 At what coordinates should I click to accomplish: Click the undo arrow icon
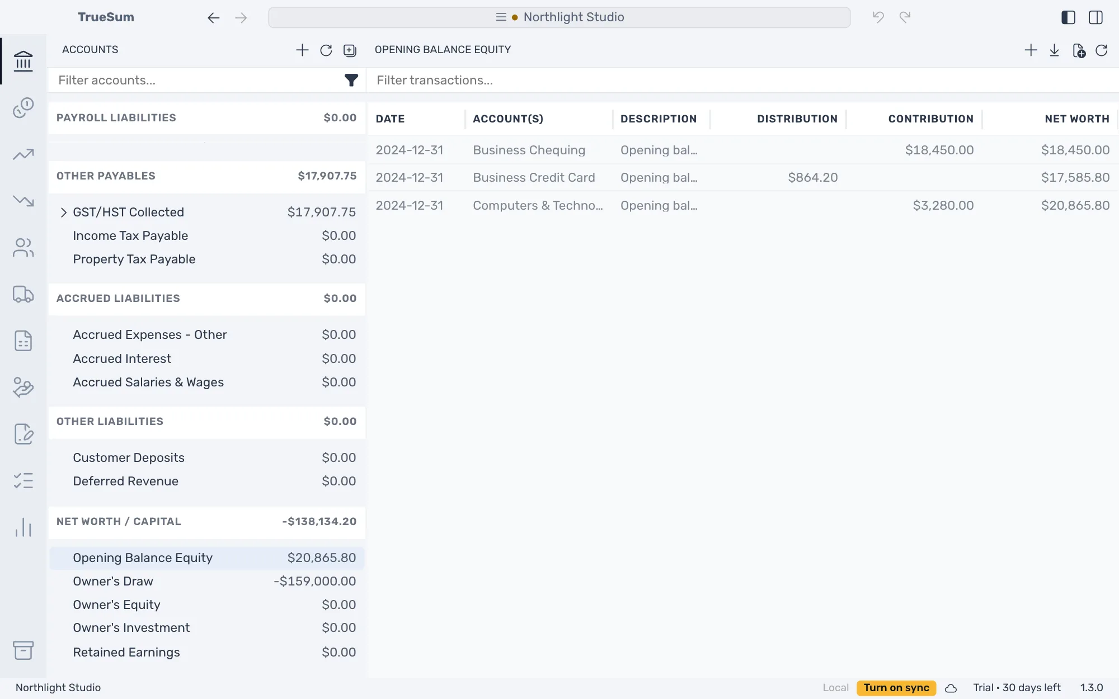click(x=878, y=17)
